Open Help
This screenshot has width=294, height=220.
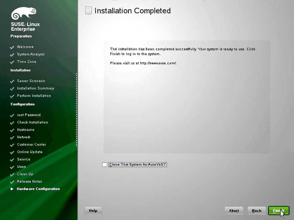pyautogui.click(x=93, y=211)
